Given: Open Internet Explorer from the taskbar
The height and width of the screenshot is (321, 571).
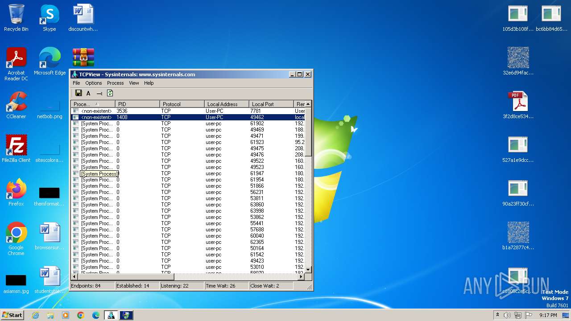Looking at the screenshot, I should point(35,315).
